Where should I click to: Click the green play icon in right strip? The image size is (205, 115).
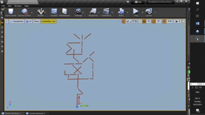189,72
